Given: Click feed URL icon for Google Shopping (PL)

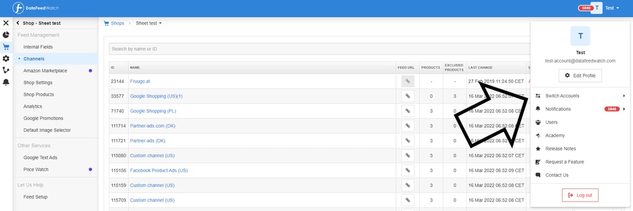Looking at the screenshot, I should (408, 111).
